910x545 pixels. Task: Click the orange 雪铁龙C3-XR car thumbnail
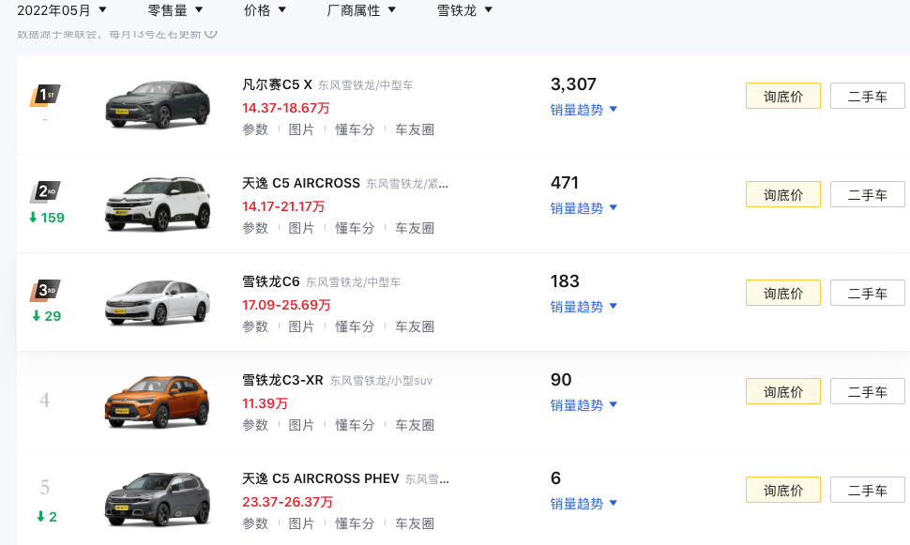[157, 401]
